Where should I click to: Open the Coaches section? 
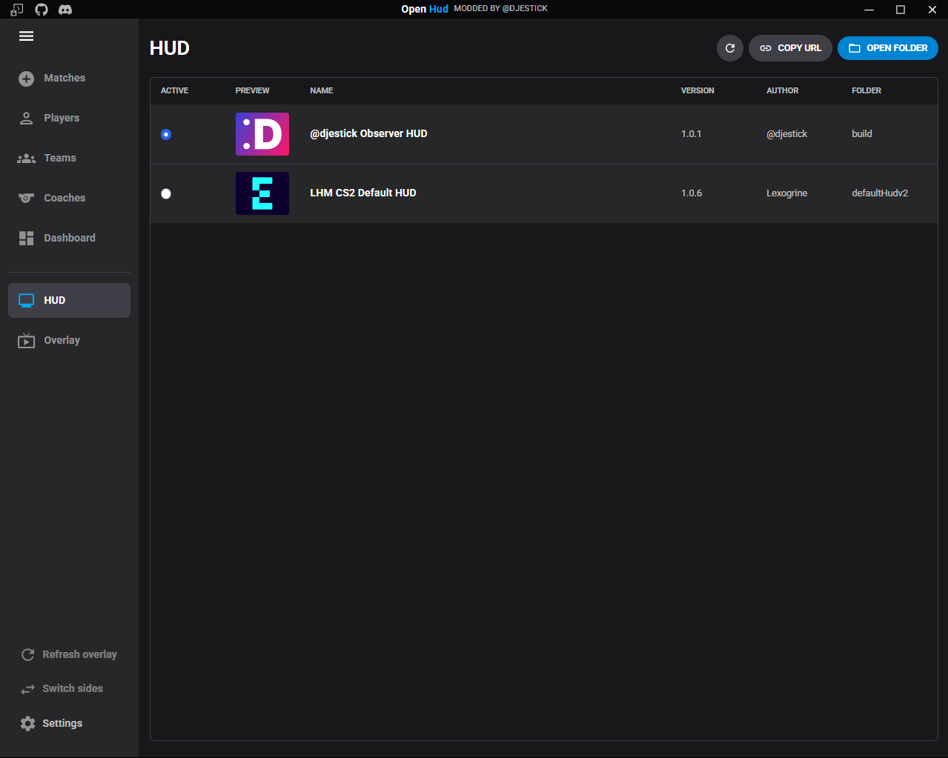[69, 198]
